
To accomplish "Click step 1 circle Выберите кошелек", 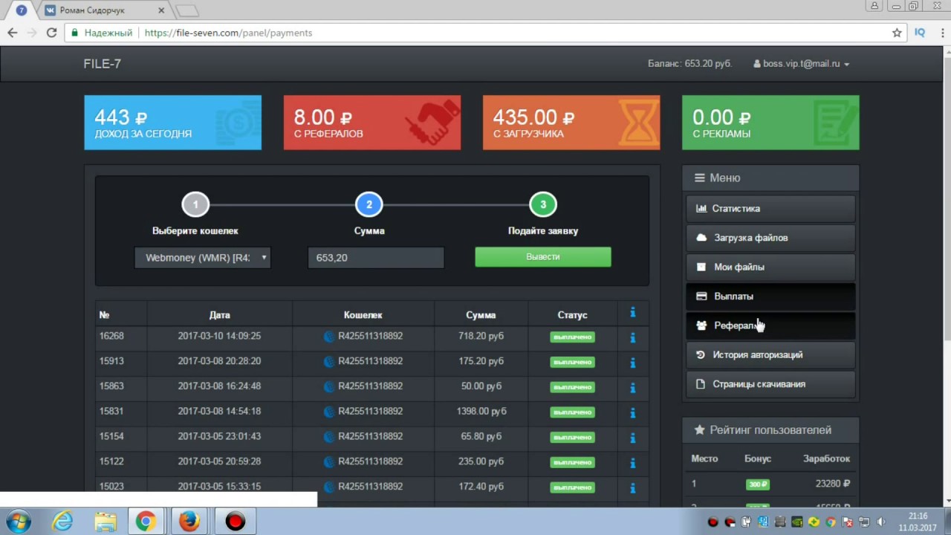I will (x=195, y=204).
